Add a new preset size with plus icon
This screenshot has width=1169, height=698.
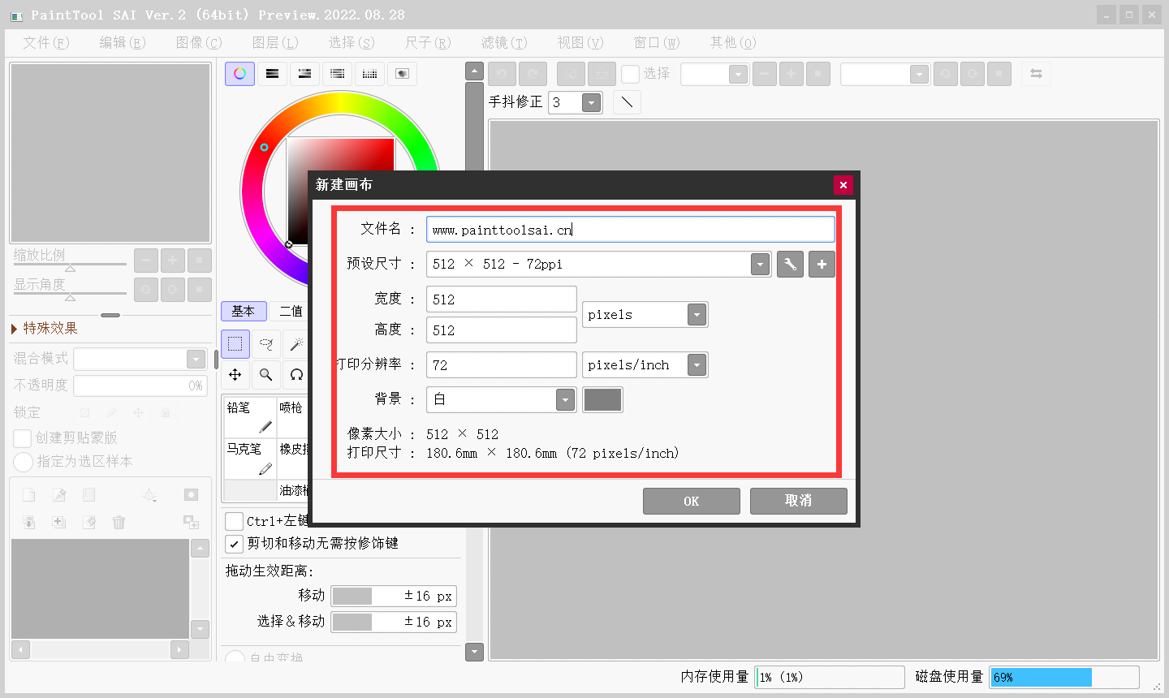pos(822,264)
